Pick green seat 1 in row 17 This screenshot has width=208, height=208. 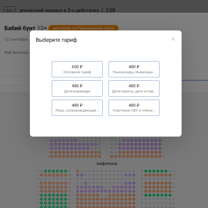coord(170,195)
